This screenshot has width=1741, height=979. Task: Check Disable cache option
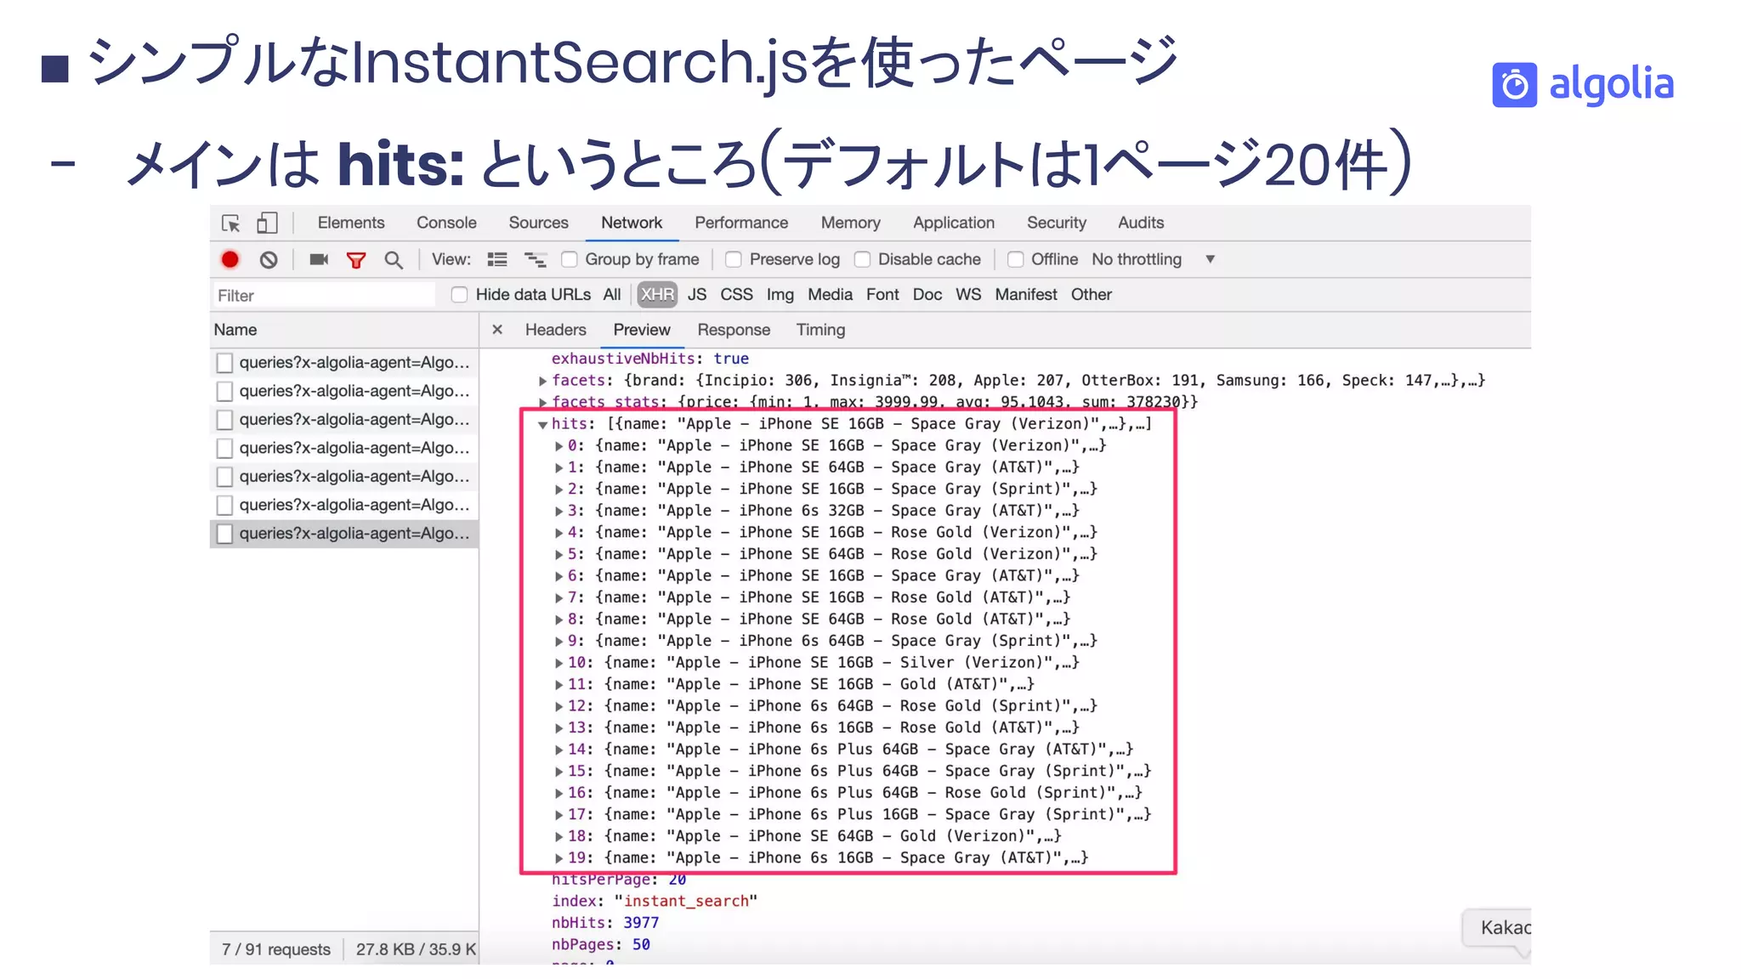[x=862, y=259]
